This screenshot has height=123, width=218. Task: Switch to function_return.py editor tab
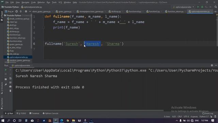(x=174, y=12)
